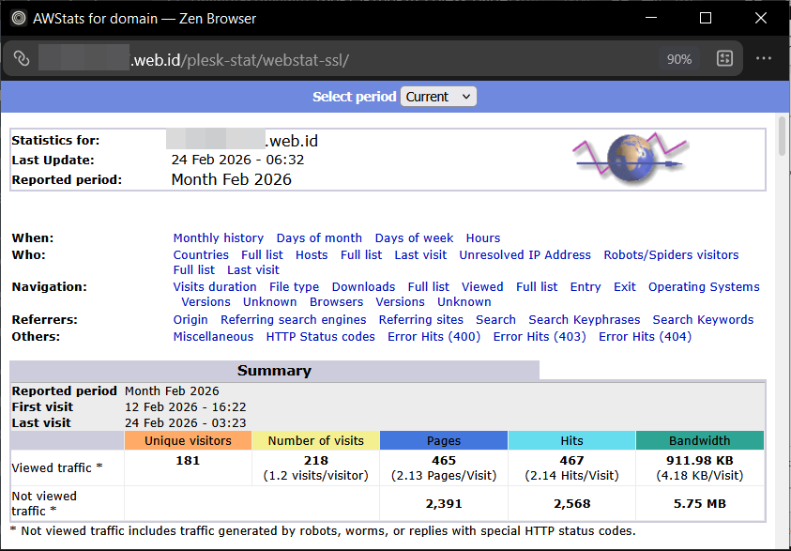The height and width of the screenshot is (551, 791).
Task: Open the Select period dropdown
Action: [438, 97]
